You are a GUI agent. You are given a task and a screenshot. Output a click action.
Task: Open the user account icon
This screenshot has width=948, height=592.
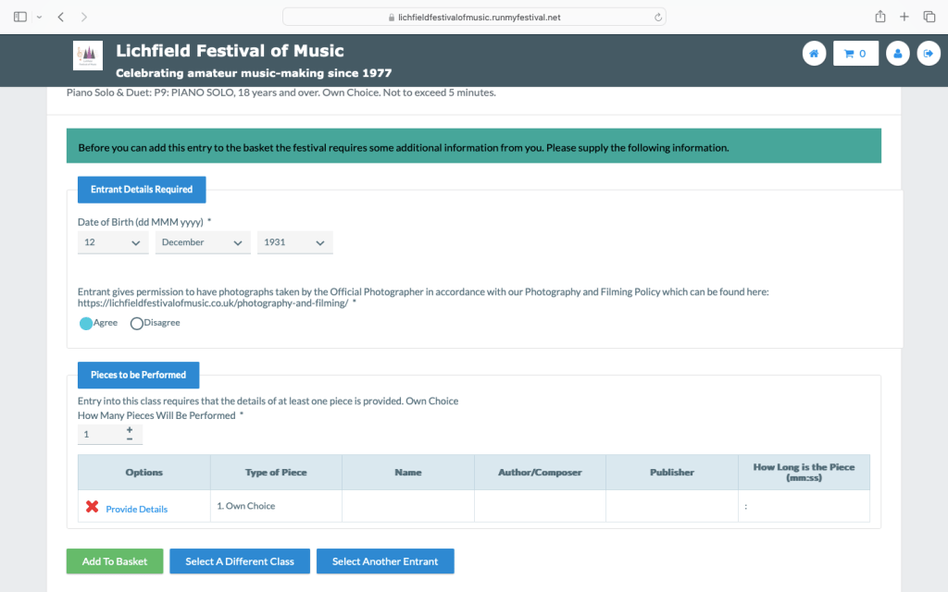[x=897, y=54]
